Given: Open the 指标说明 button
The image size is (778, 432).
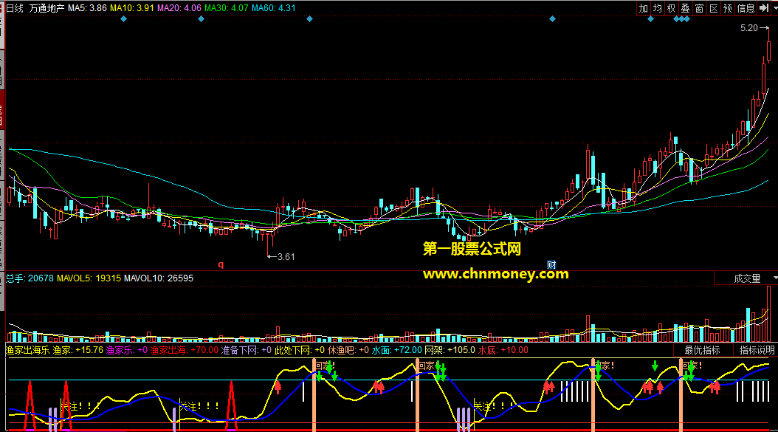Looking at the screenshot, I should click(757, 350).
